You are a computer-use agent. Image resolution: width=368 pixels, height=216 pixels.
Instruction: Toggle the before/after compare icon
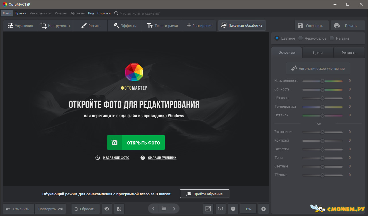pos(119,209)
